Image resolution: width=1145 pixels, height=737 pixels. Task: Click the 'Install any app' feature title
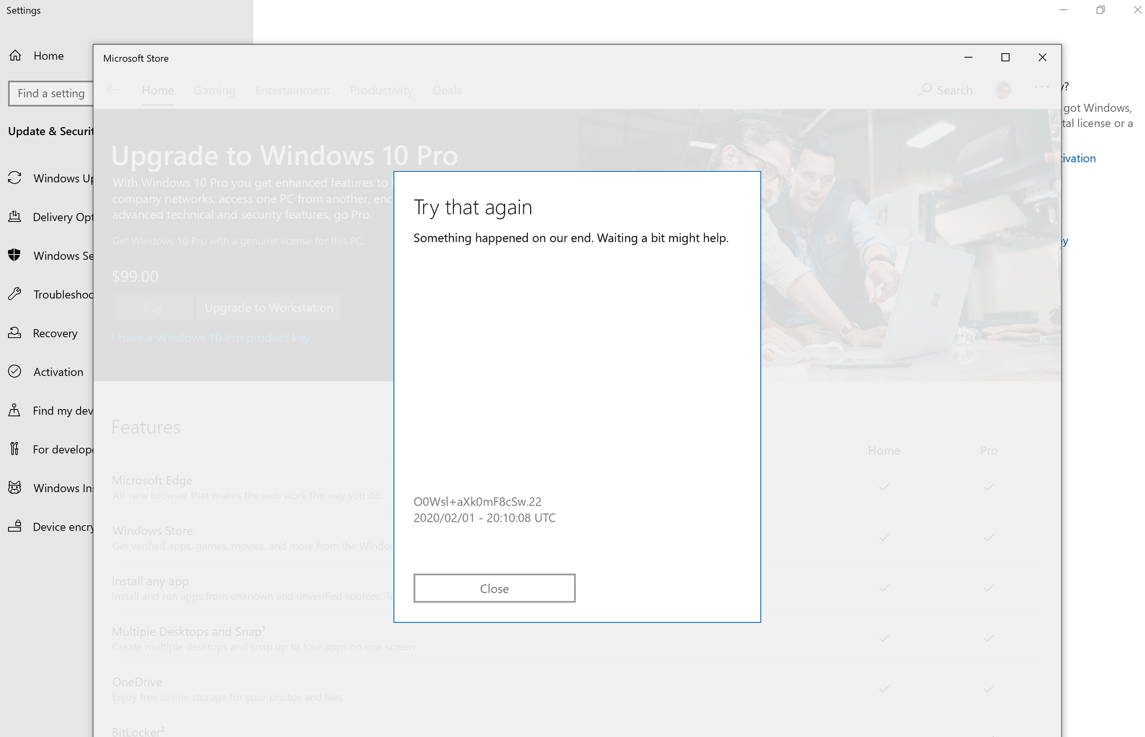click(x=150, y=581)
